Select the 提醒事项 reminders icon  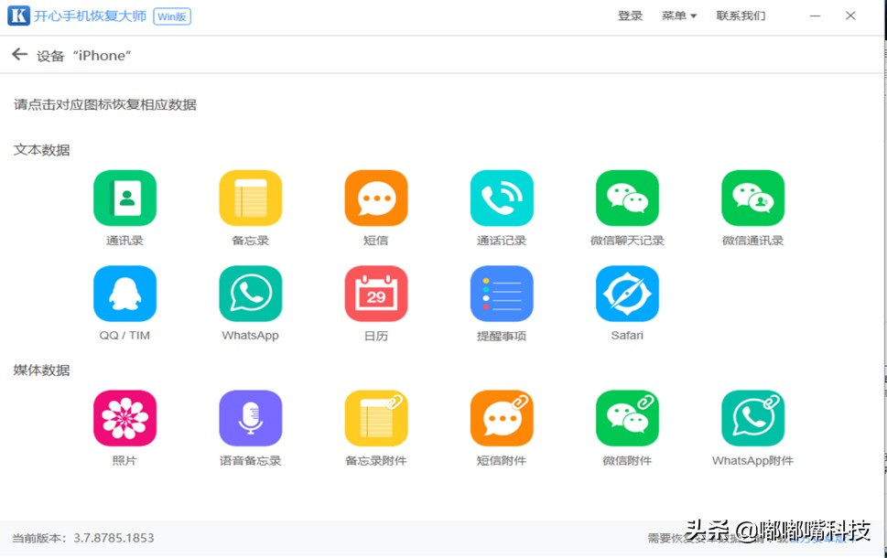[501, 293]
